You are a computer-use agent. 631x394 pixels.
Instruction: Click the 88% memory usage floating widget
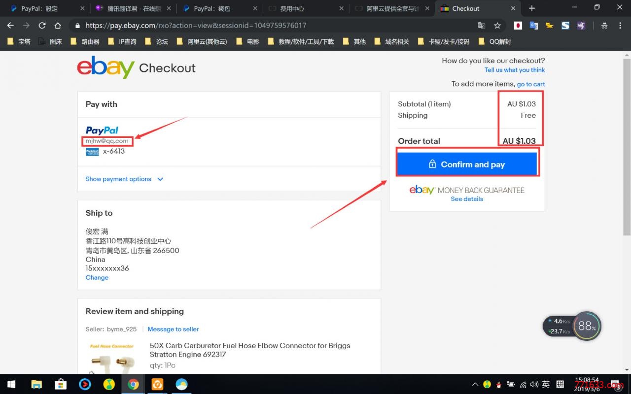(587, 326)
